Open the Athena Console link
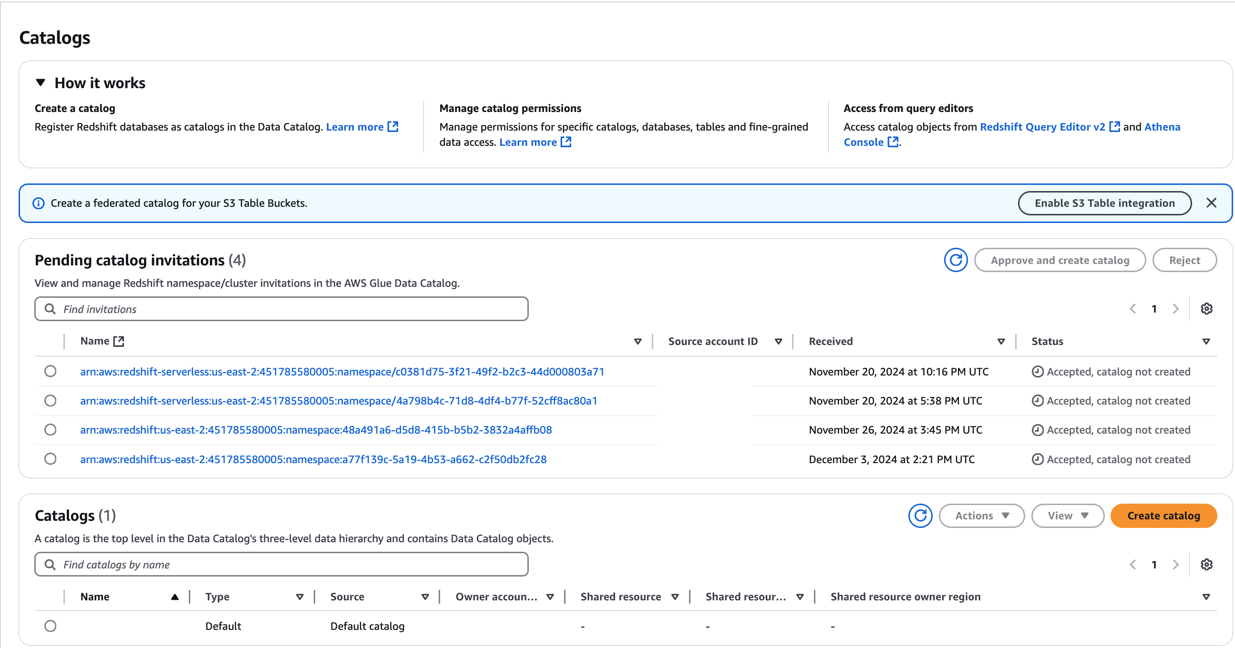Viewport: 1235px width, 648px height. coord(864,142)
